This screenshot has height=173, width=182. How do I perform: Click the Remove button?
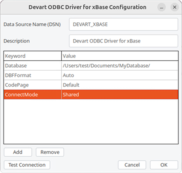click(50, 152)
